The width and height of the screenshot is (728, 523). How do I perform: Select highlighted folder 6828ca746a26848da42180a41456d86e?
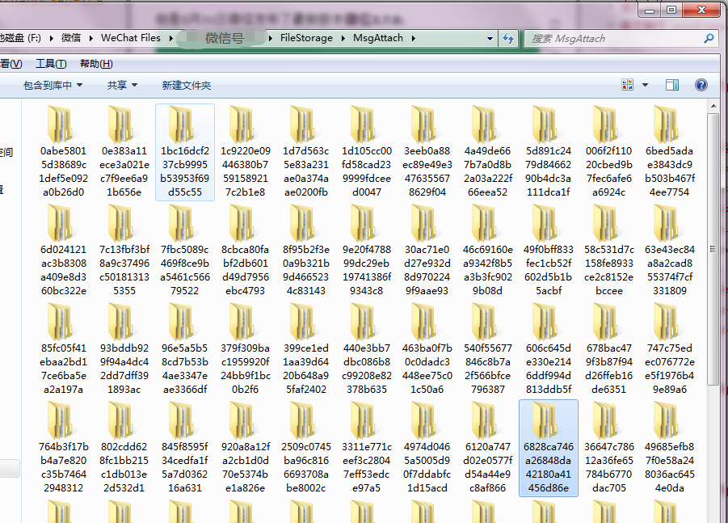pos(549,448)
